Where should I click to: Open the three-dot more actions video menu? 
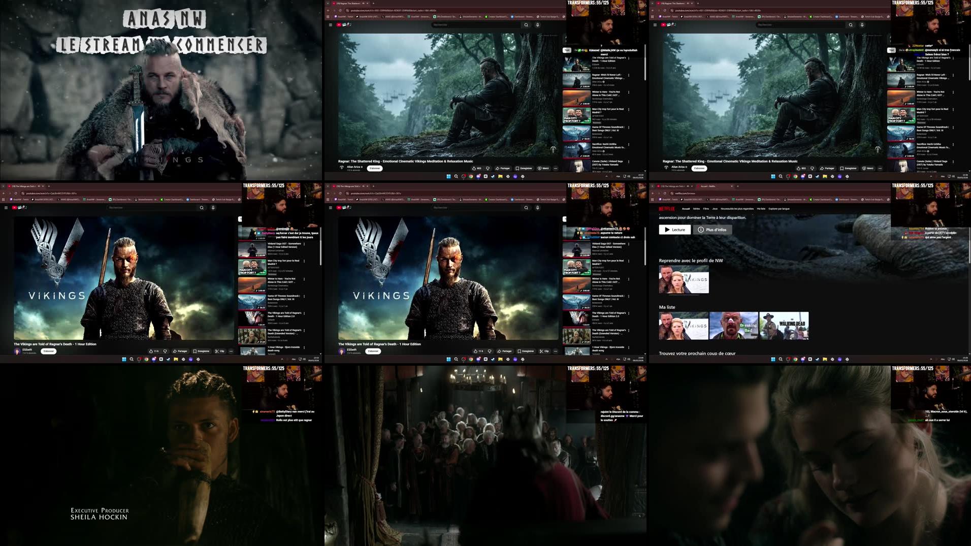click(555, 168)
